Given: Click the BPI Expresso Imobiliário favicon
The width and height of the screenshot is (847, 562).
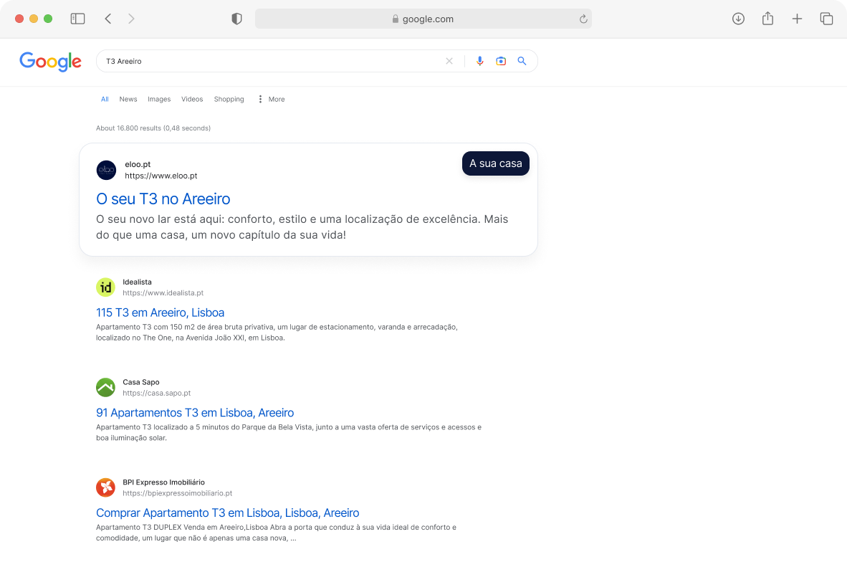Looking at the screenshot, I should (x=106, y=487).
